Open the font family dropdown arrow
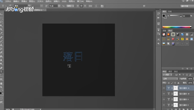The height and width of the screenshot is (110, 194). point(29,6)
